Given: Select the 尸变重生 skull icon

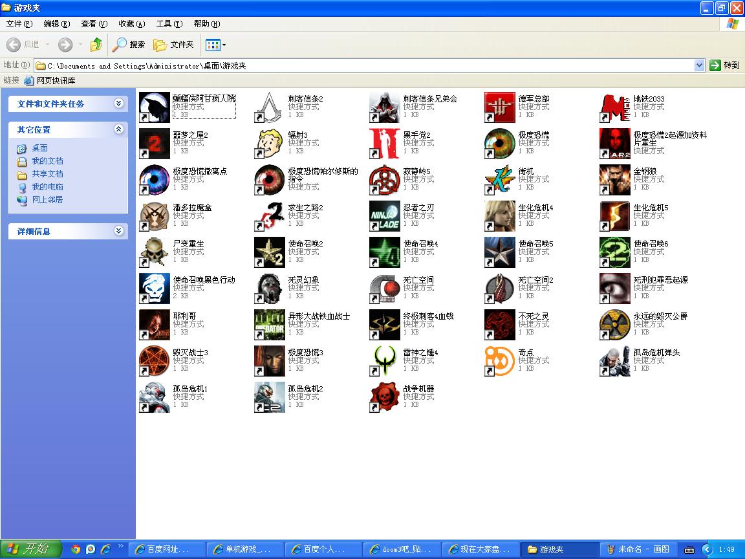Looking at the screenshot, I should (x=155, y=252).
